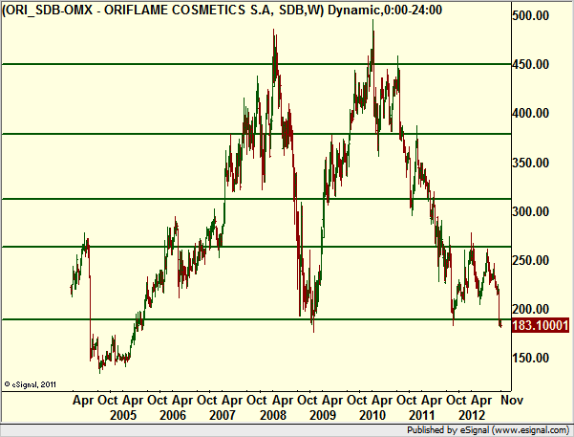Click the eSignal 2011 copyright text

pos(30,384)
